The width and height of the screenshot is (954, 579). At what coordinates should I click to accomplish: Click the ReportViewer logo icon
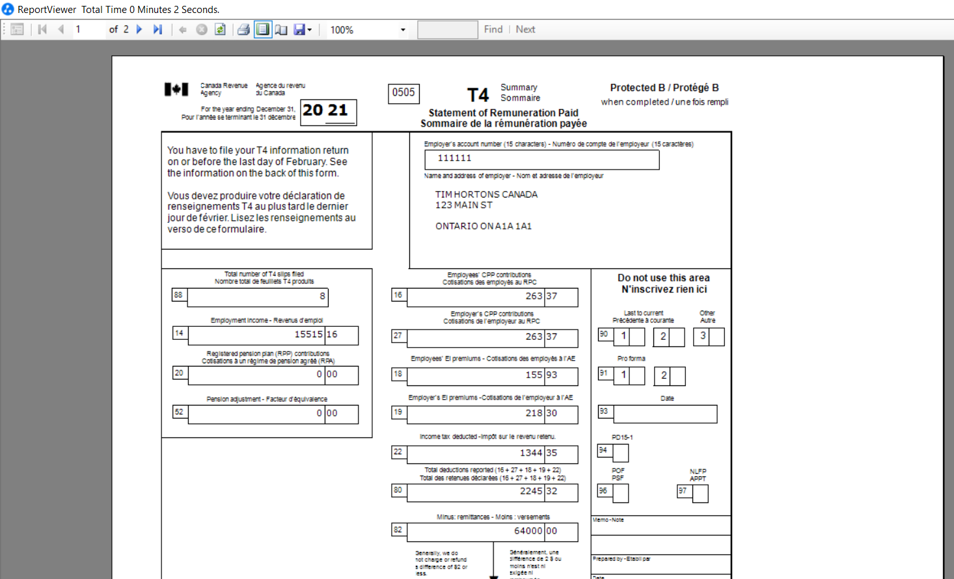[7, 9]
